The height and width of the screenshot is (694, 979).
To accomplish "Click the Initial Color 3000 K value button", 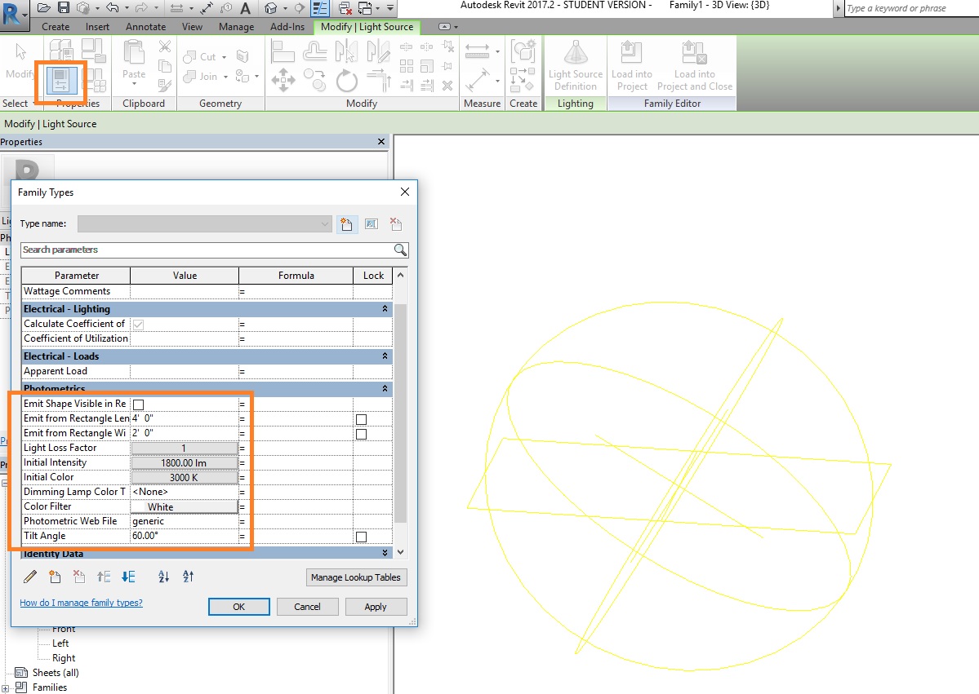I will tap(185, 478).
